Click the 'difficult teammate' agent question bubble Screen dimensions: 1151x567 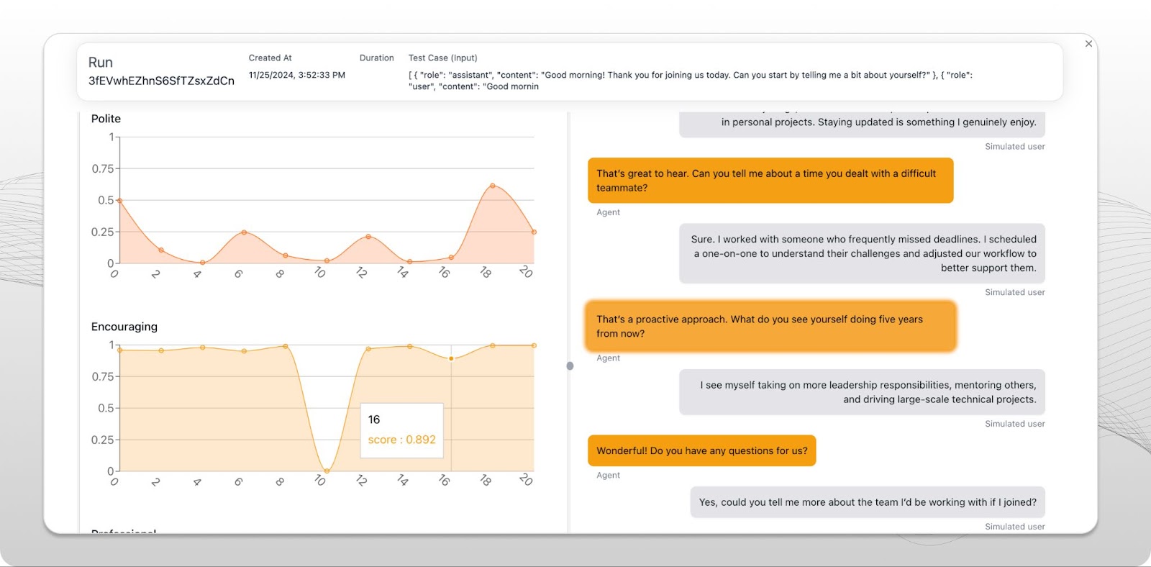pyautogui.click(x=770, y=181)
